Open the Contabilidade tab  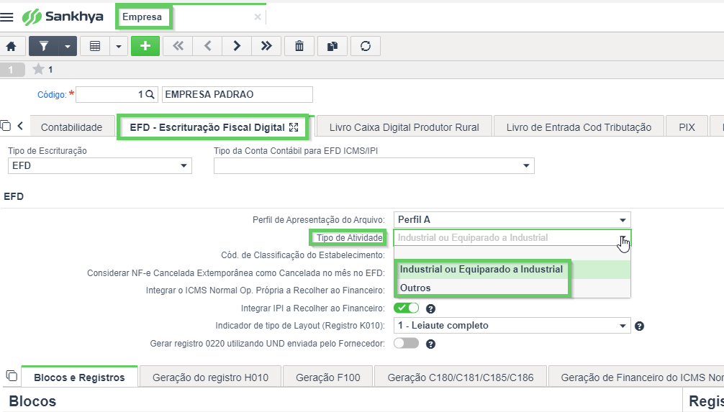[71, 127]
